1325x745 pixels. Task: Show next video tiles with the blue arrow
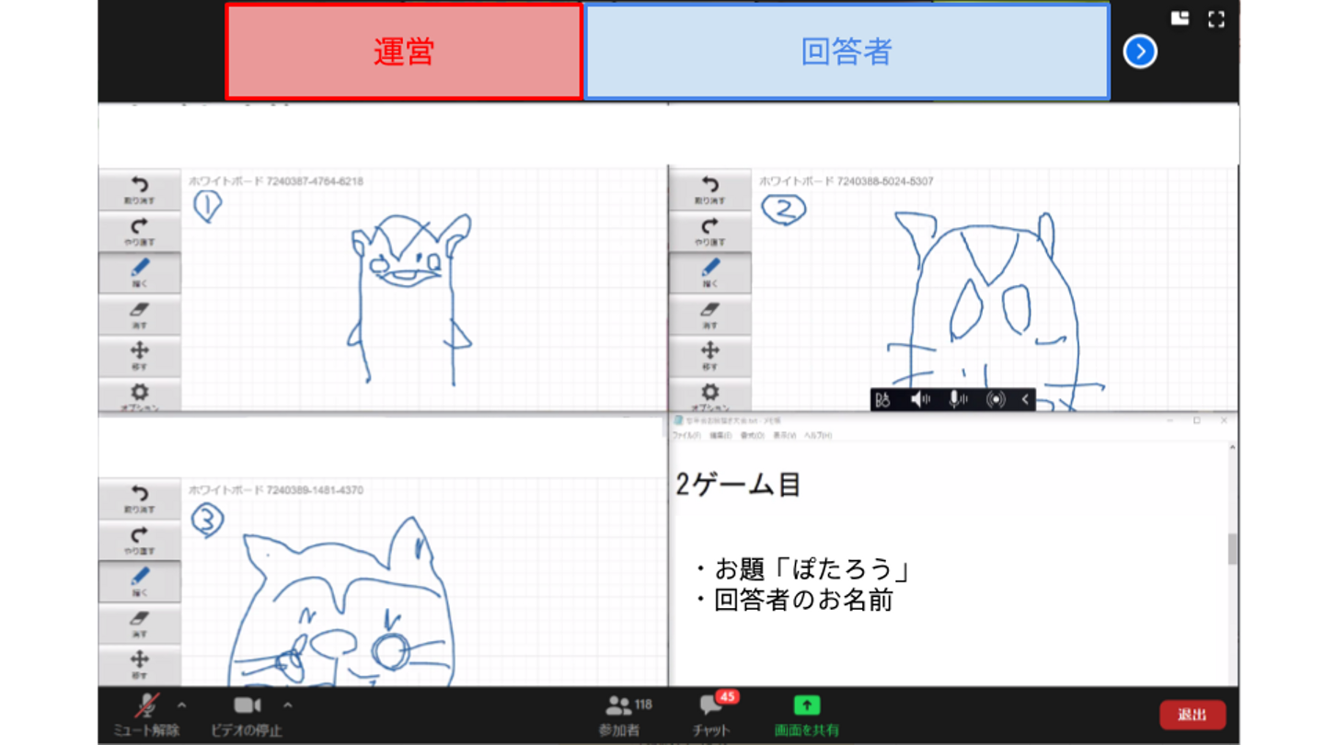[x=1140, y=52]
